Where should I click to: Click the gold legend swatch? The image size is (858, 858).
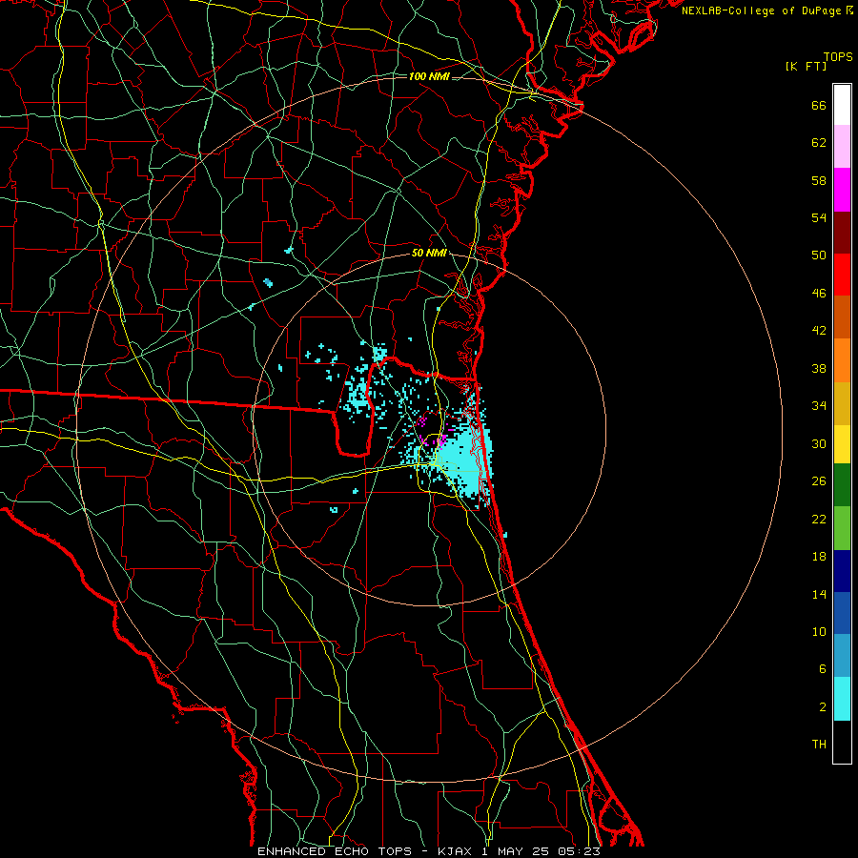(842, 404)
